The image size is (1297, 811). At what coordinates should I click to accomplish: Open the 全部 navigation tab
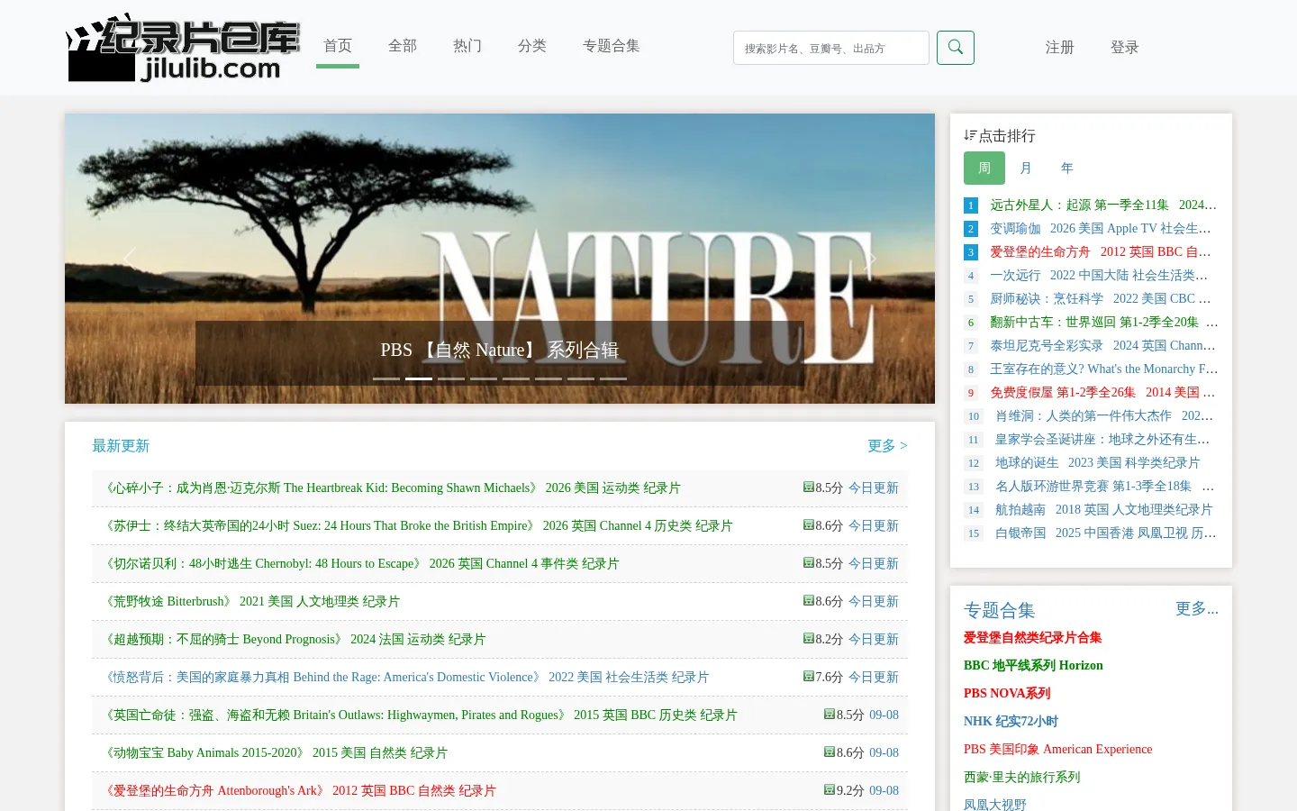click(x=403, y=46)
